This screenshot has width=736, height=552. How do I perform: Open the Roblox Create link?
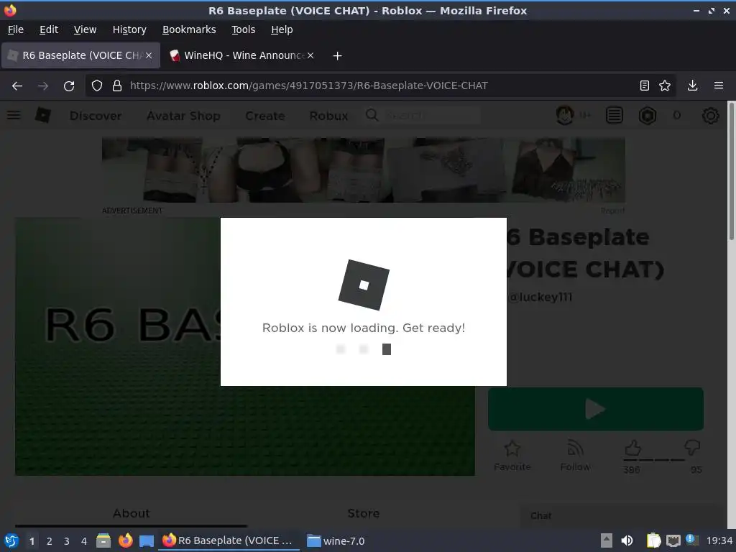click(x=265, y=116)
